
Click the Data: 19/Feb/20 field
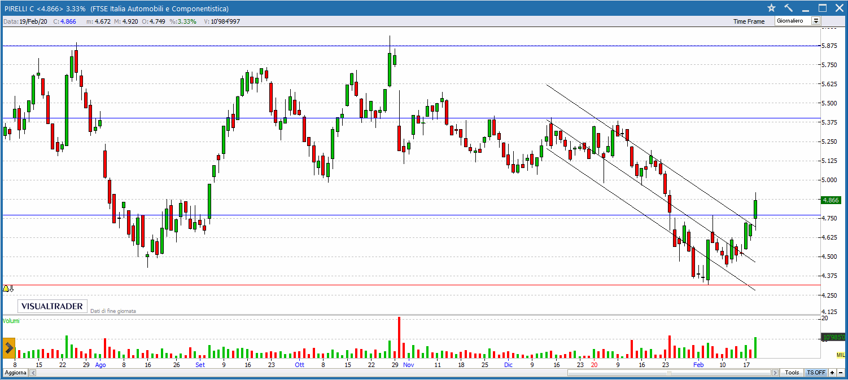pyautogui.click(x=25, y=21)
